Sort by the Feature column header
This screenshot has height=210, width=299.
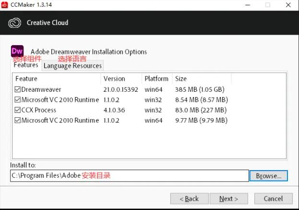[x=57, y=79]
